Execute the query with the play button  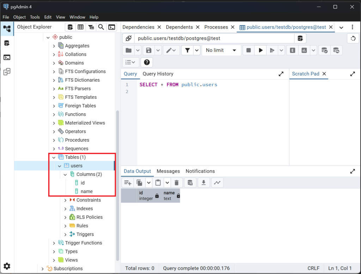click(x=261, y=50)
